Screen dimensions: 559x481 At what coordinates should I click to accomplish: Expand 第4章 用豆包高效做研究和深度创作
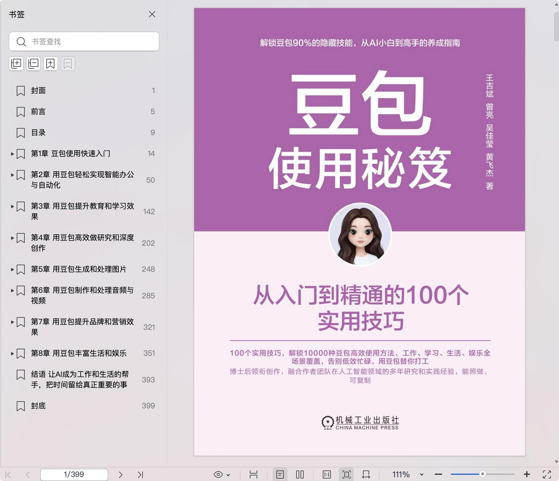[x=12, y=238]
